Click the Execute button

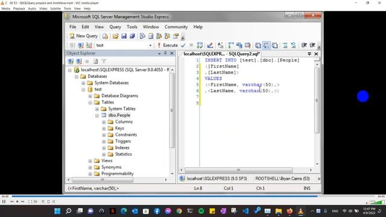(x=168, y=45)
